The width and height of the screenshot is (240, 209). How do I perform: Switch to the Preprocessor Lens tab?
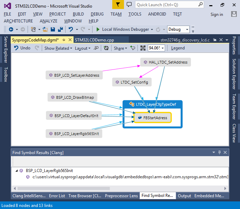[x=121, y=196]
